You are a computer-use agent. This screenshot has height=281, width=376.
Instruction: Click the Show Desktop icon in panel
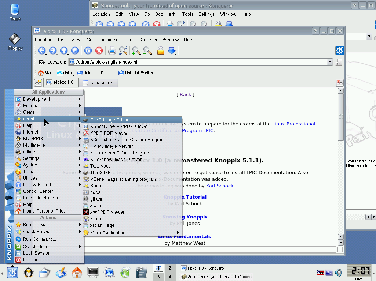pos(45,272)
